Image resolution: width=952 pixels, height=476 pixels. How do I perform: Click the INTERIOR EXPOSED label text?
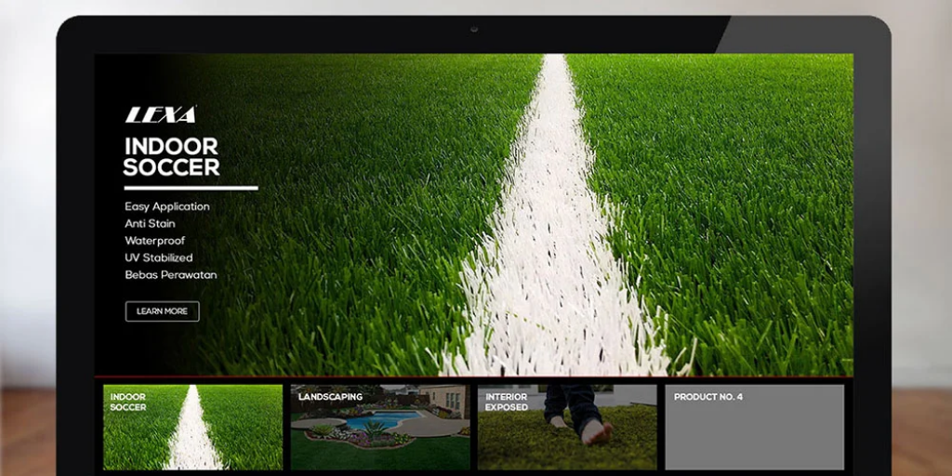pyautogui.click(x=507, y=402)
